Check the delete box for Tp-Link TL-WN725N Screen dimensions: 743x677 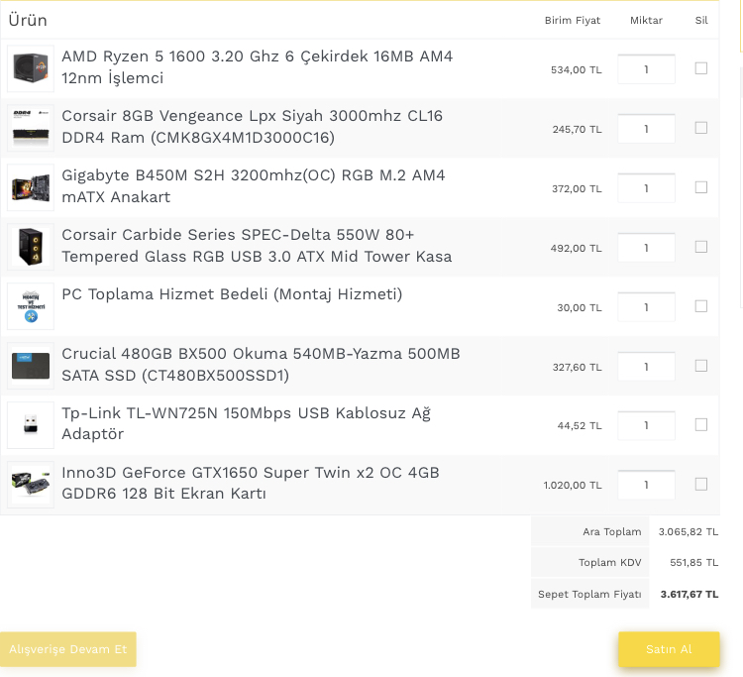[x=700, y=425]
